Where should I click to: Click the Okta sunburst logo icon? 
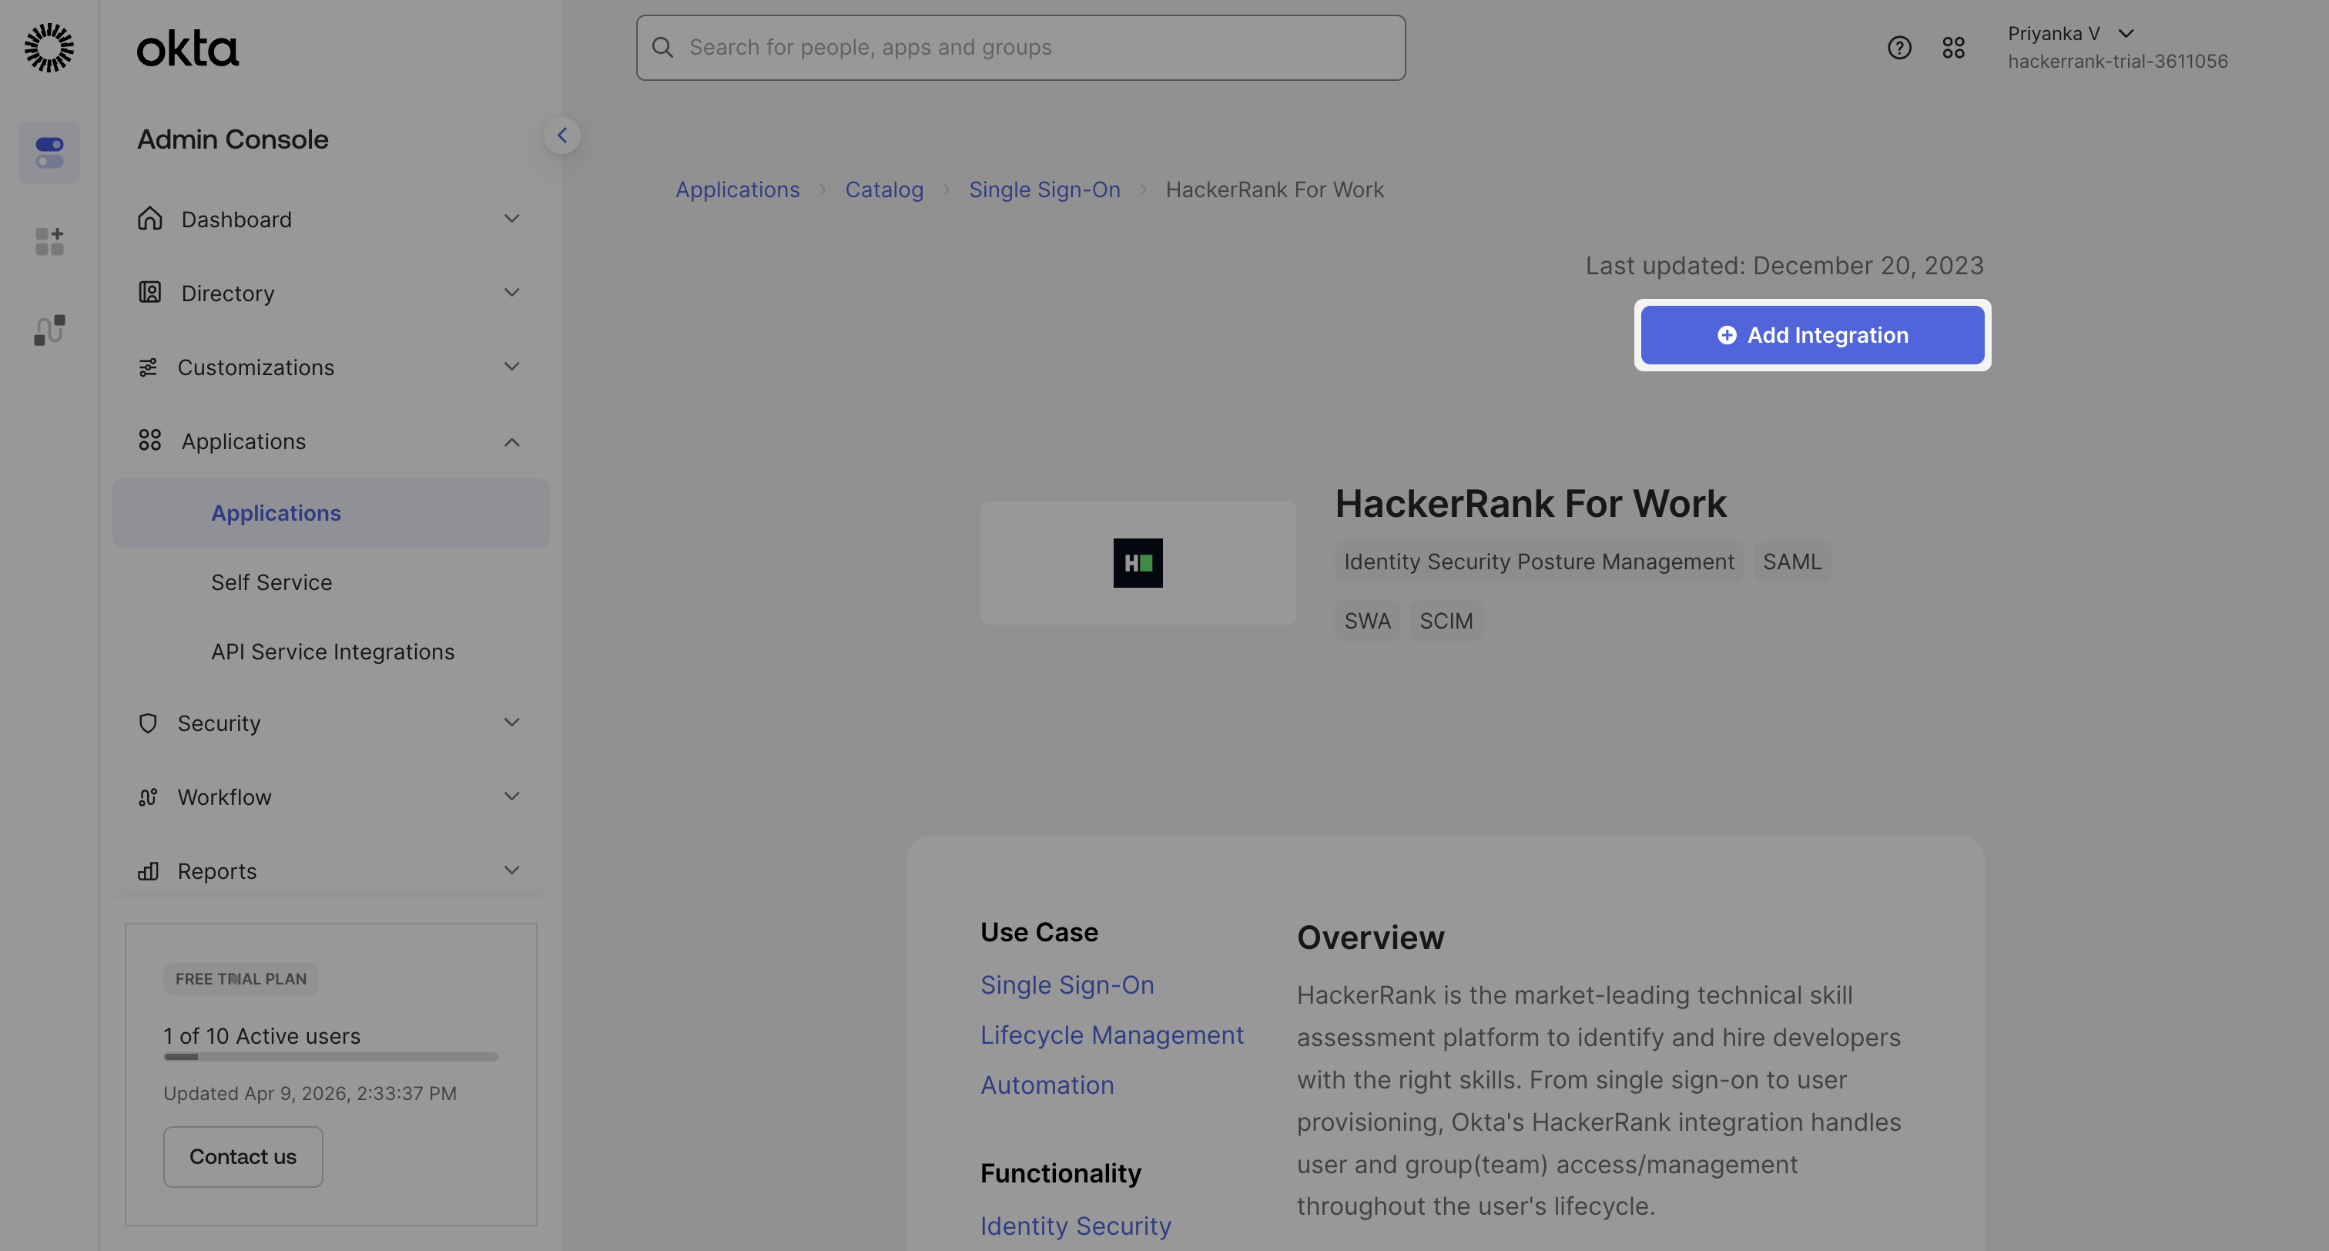(49, 47)
